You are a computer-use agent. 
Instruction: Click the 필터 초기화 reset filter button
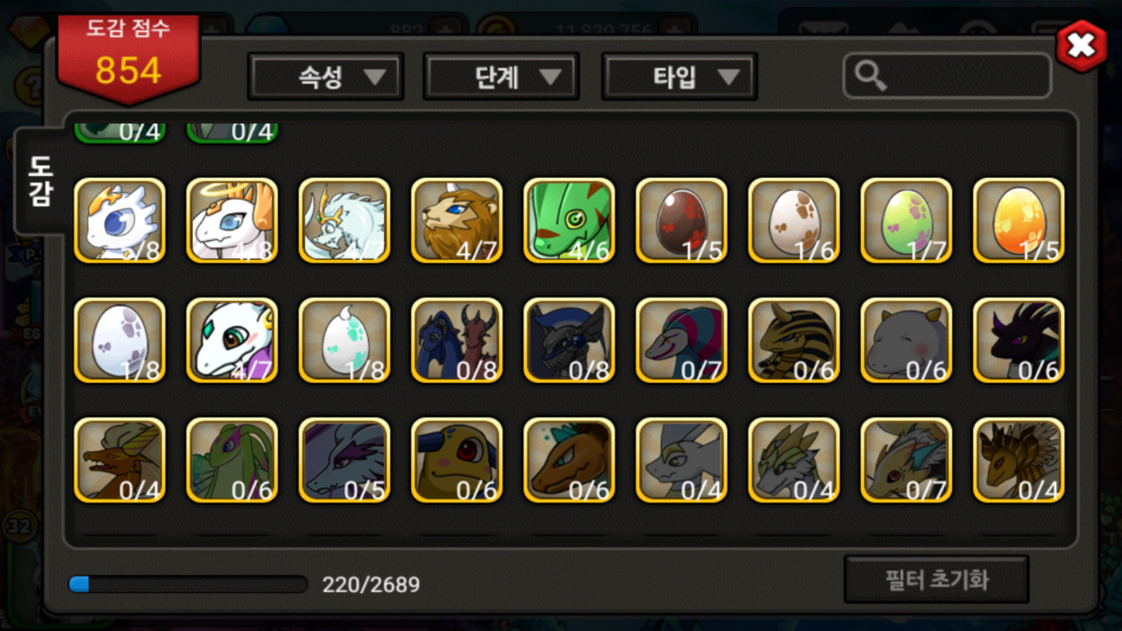[936, 580]
